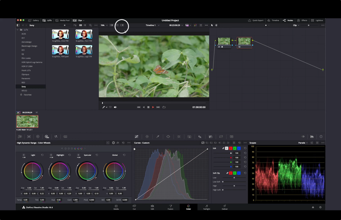The image size is (341, 220).
Task: Open the Media Pool panel
Action: click(62, 20)
